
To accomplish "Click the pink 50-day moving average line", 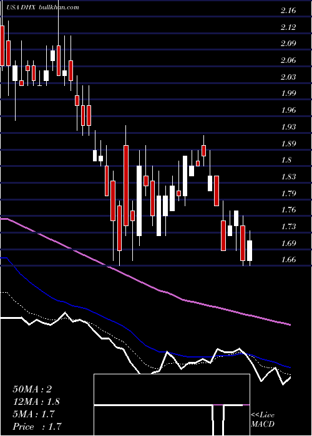I will pyautogui.click(x=145, y=283).
